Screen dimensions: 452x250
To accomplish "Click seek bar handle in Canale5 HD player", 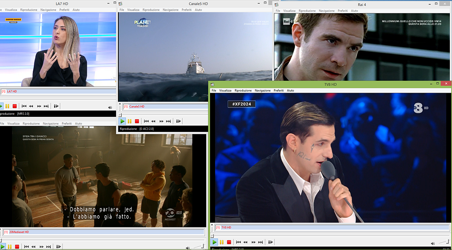I will coord(120,115).
